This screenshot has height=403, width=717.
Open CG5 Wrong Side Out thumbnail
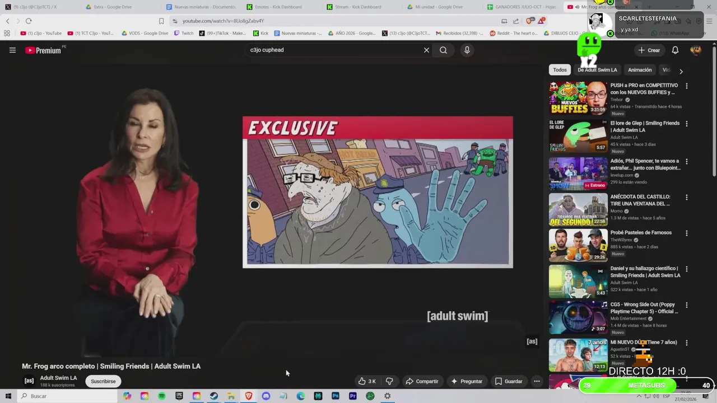point(578,317)
